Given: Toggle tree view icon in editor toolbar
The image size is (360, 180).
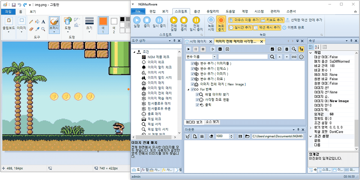Looking at the screenshot, I should pyautogui.click(x=301, y=49).
